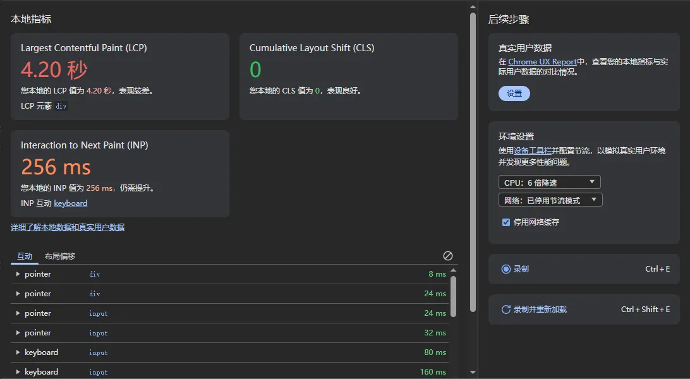Expand the 160 ms keyboard interaction row
This screenshot has height=379, width=690.
tap(18, 372)
